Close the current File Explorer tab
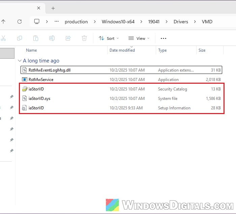Viewport: 236px width, 214px height. click(x=38, y=8)
